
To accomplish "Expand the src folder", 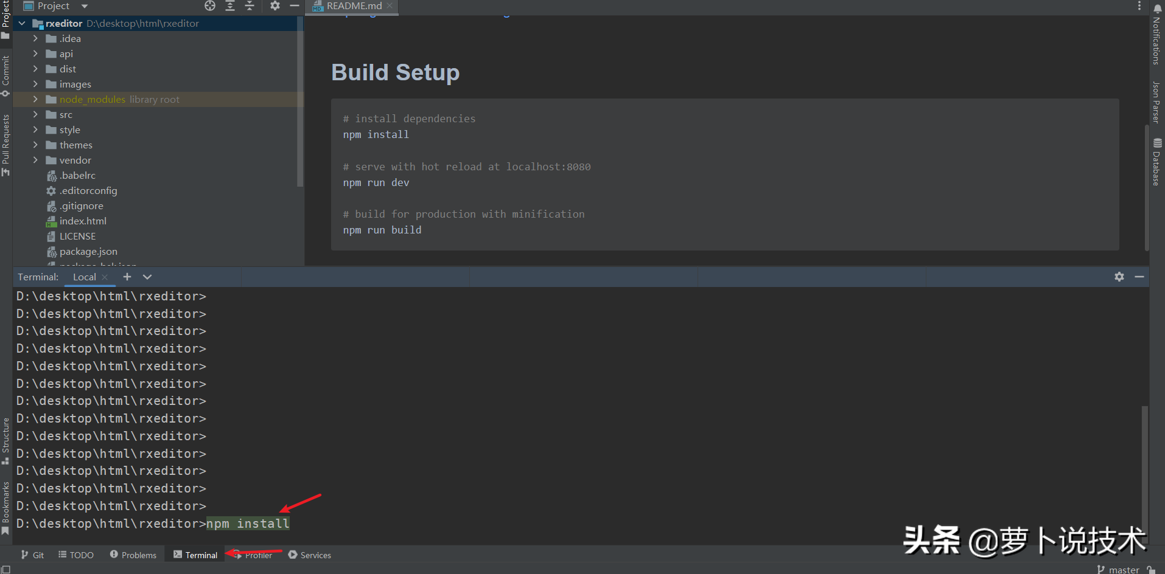I will pos(35,114).
